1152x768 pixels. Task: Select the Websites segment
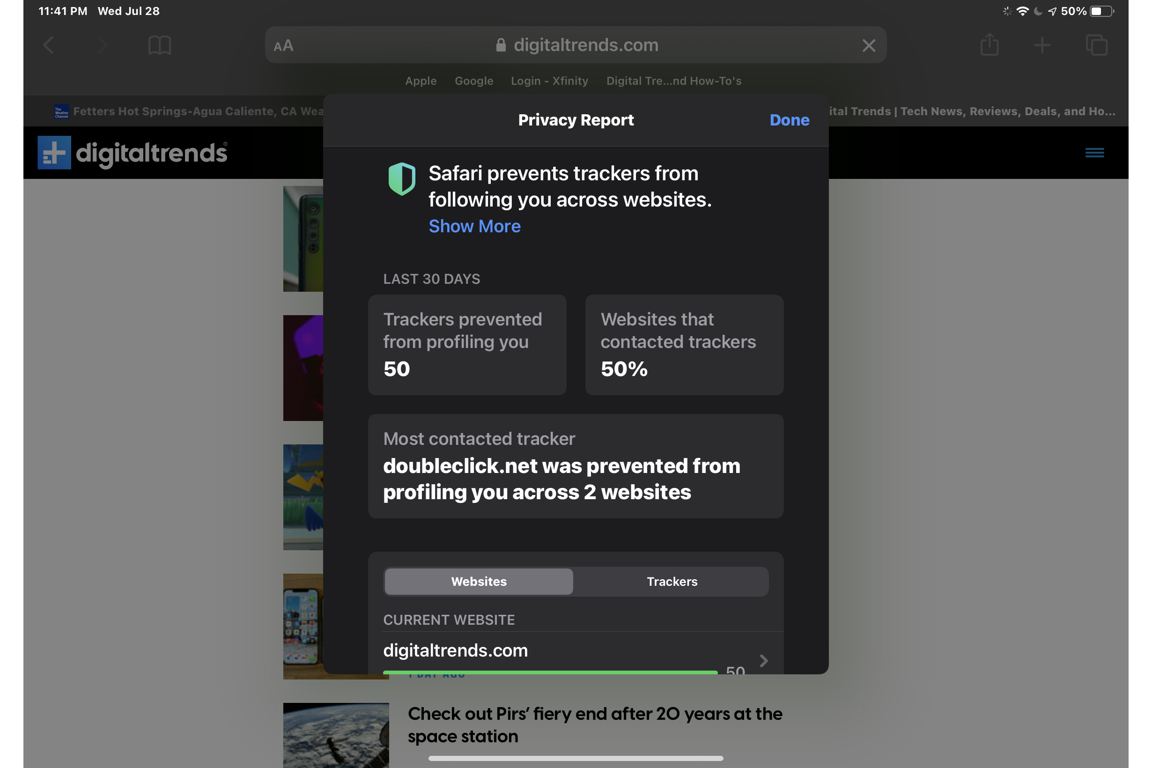pyautogui.click(x=479, y=582)
